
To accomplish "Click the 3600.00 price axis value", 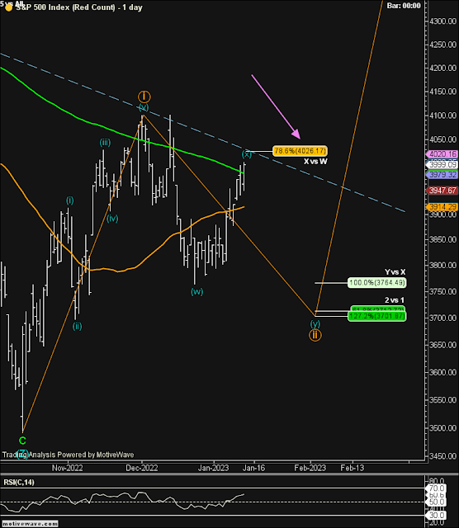I will [442, 372].
